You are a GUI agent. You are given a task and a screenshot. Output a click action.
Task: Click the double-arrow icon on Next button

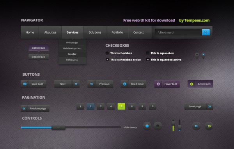point(76,84)
